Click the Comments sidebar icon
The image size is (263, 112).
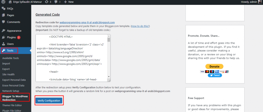(4, 22)
